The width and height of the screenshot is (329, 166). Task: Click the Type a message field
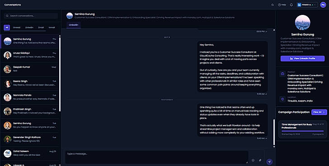[x=157, y=157]
